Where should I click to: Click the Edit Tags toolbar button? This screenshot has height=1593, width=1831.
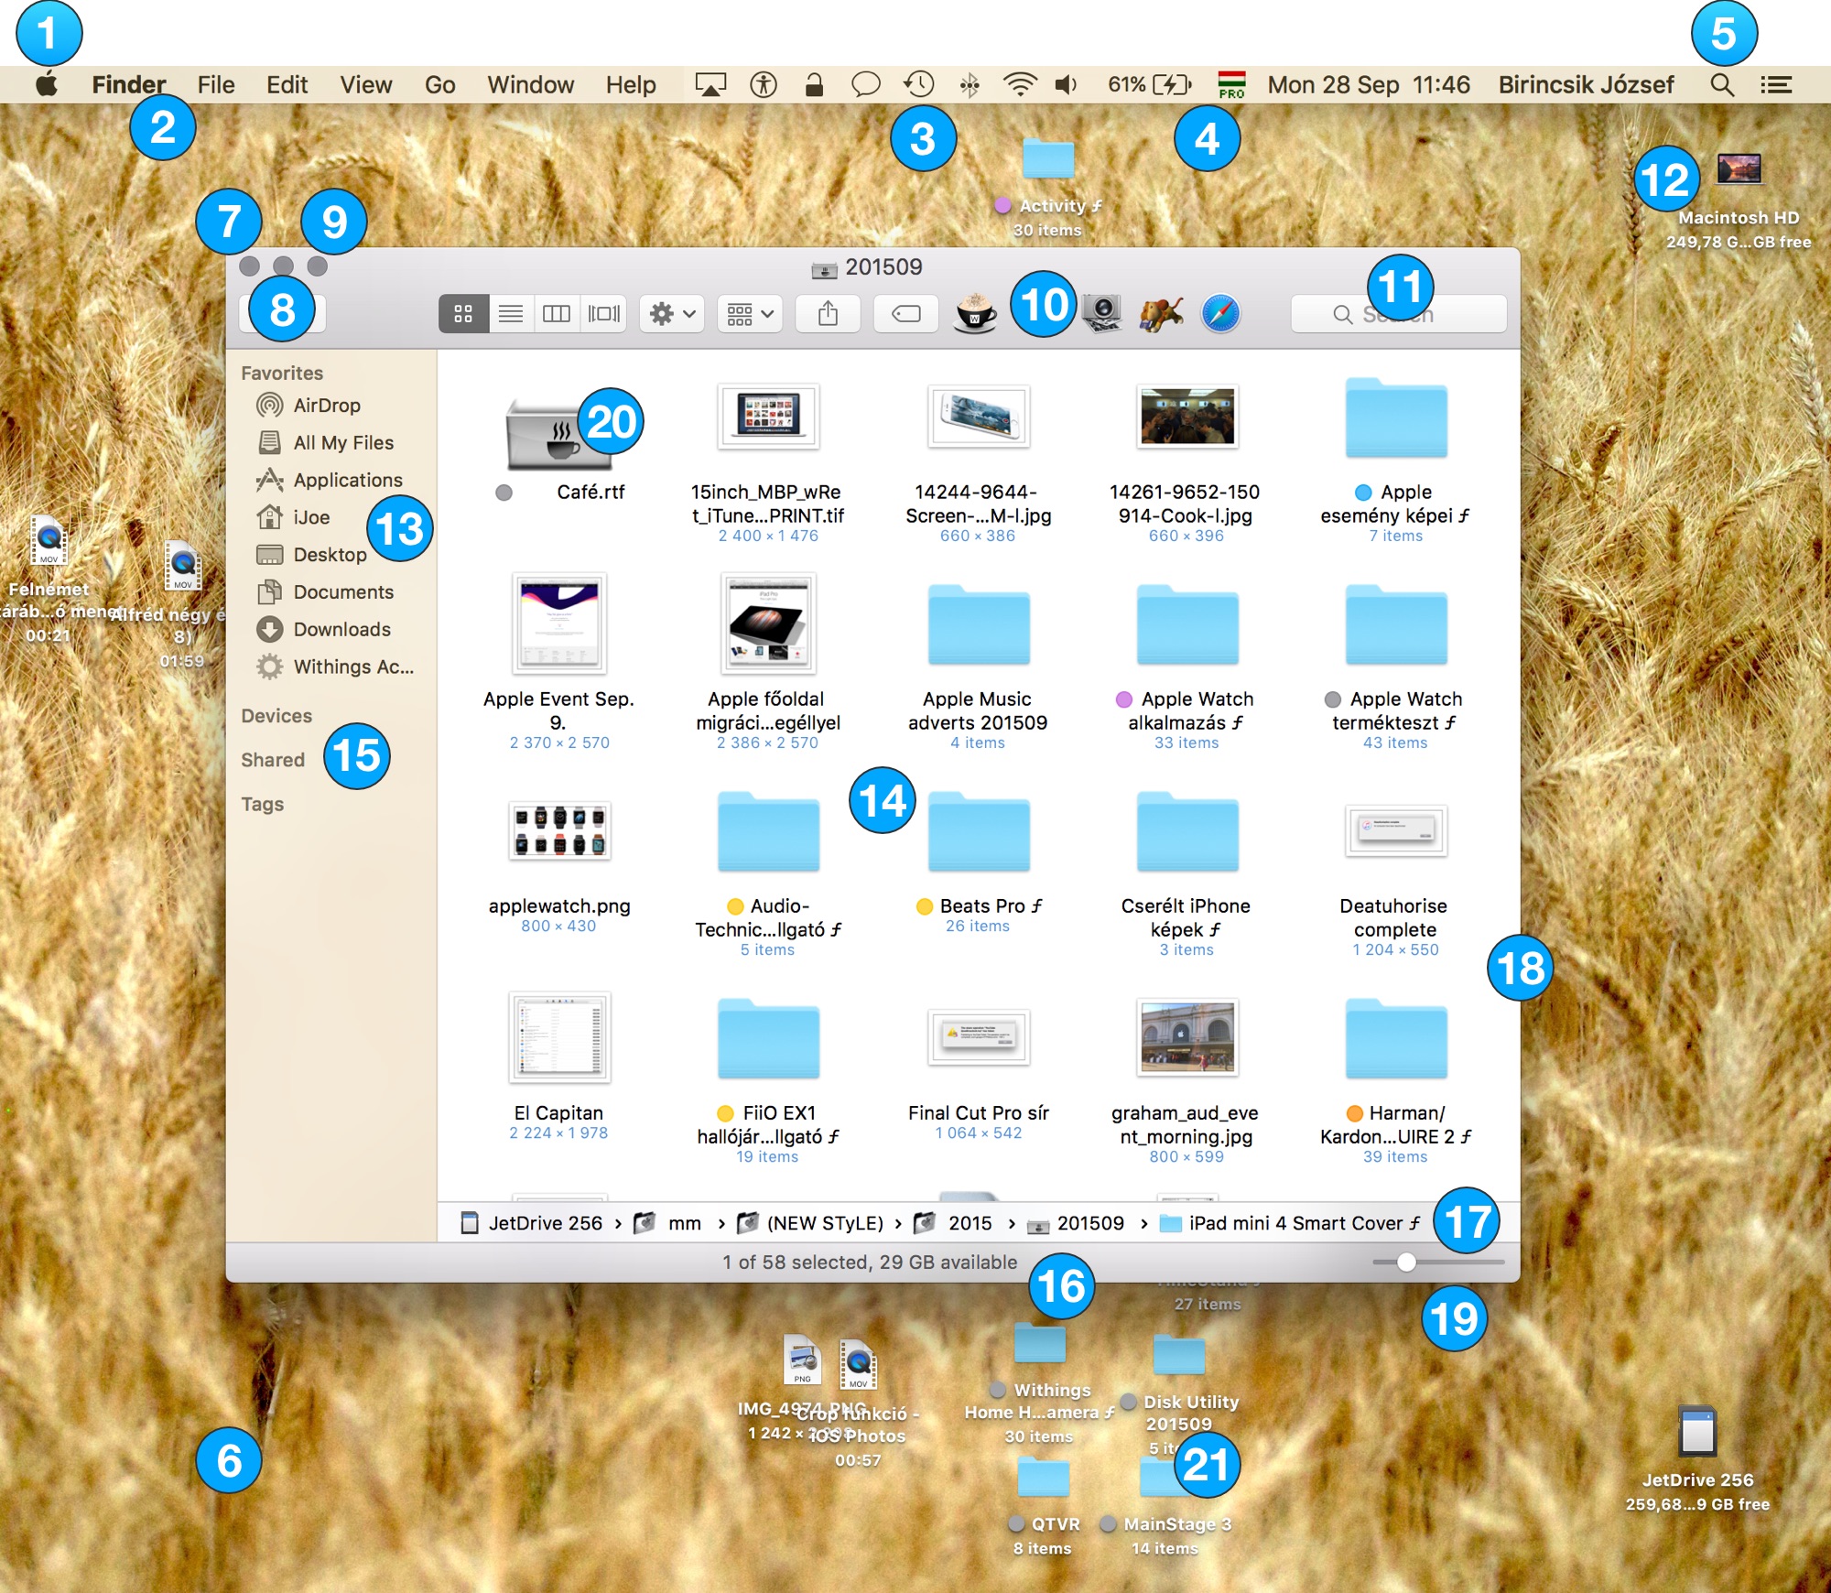[905, 314]
